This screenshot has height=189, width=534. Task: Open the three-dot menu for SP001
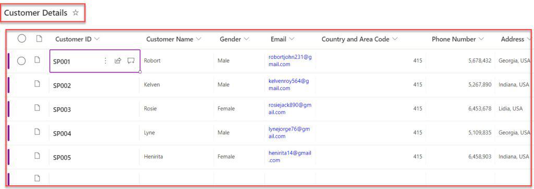click(105, 61)
